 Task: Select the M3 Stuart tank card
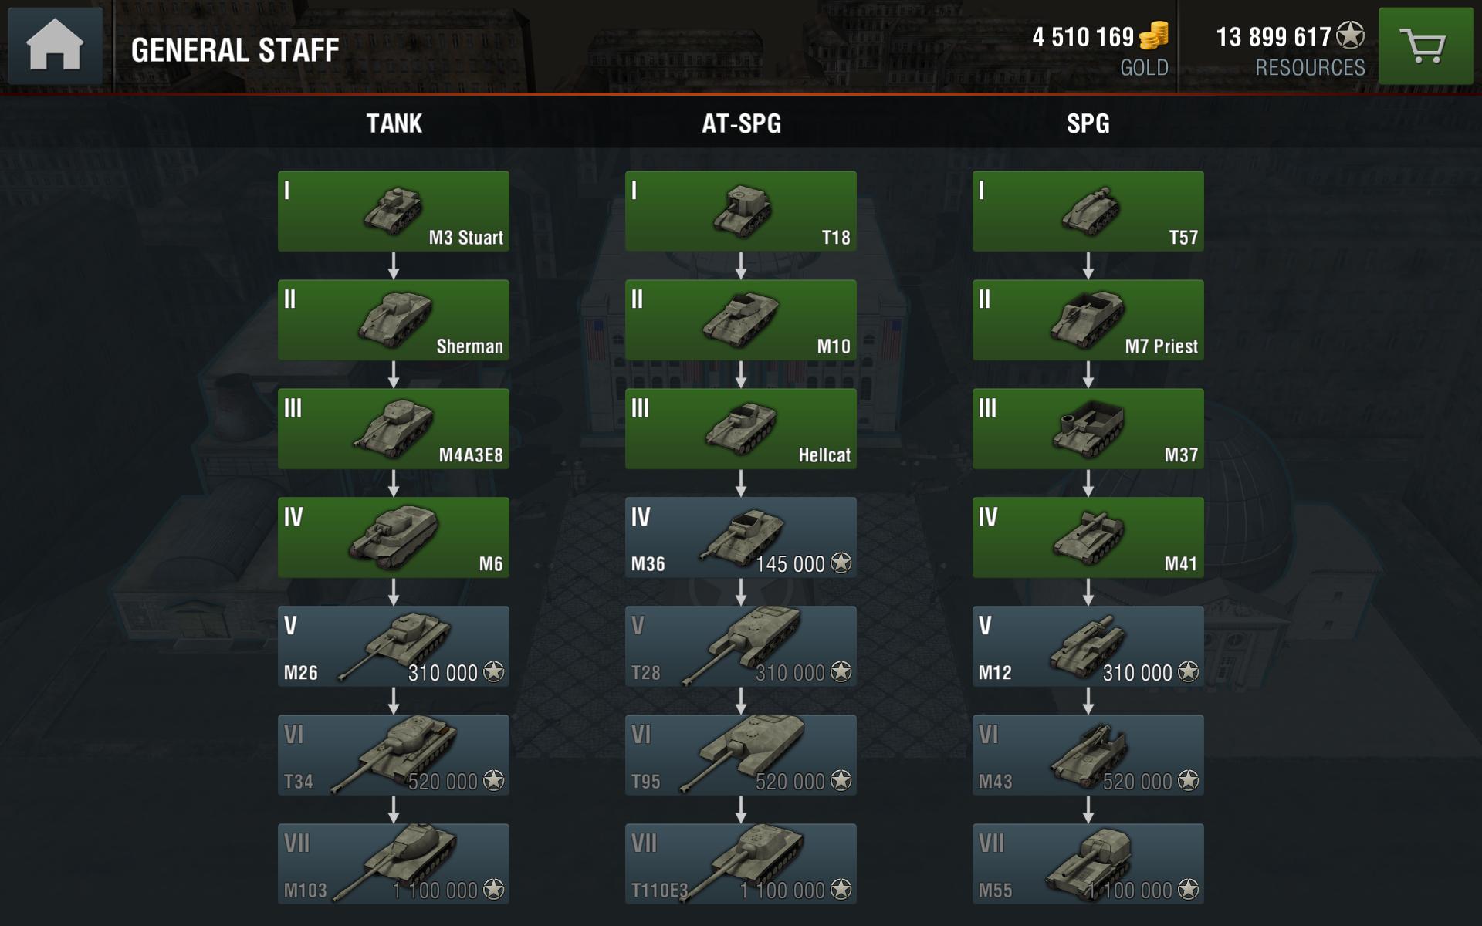pyautogui.click(x=394, y=211)
